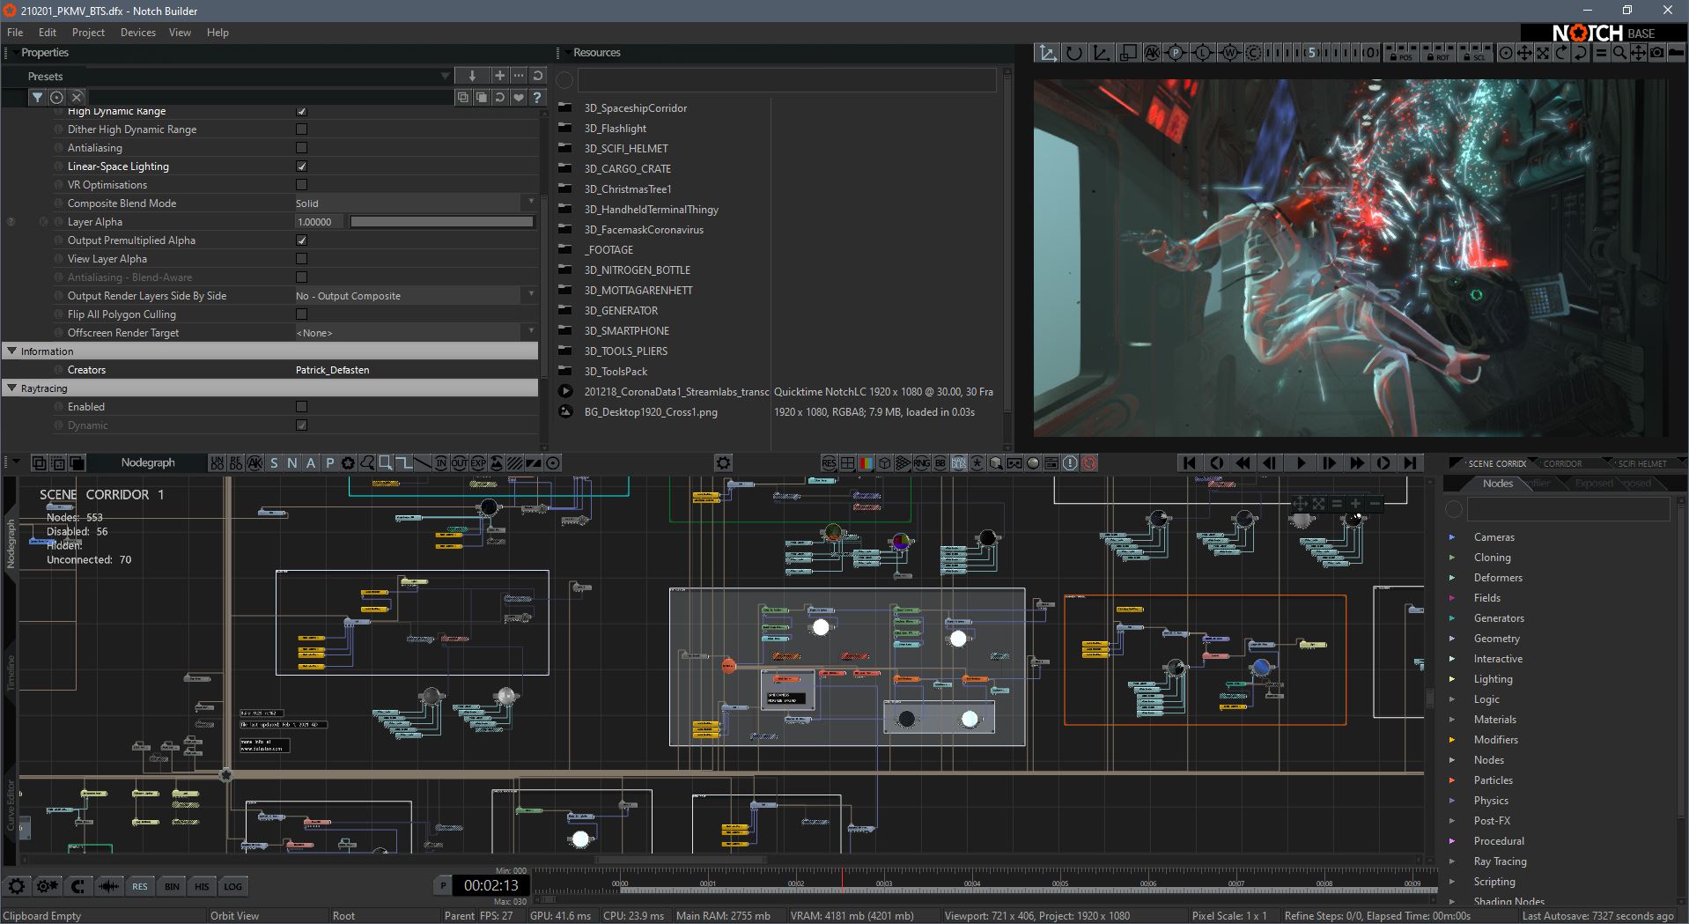Enable Raytracing with the Enabled checkbox
This screenshot has width=1689, height=924.
[301, 407]
